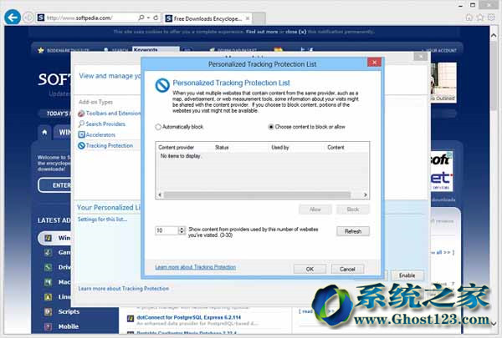Click Find out more in cookie notification
Viewport: 502px width, 338px height.
[262, 32]
